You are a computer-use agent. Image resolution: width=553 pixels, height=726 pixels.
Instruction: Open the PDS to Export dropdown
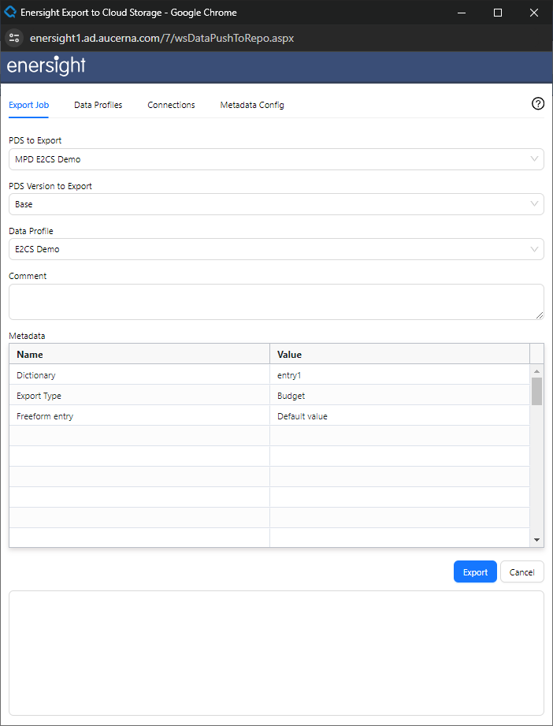pyautogui.click(x=276, y=159)
